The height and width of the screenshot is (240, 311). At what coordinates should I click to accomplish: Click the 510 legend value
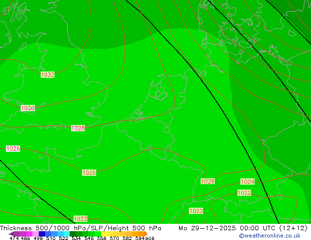(x=51, y=238)
